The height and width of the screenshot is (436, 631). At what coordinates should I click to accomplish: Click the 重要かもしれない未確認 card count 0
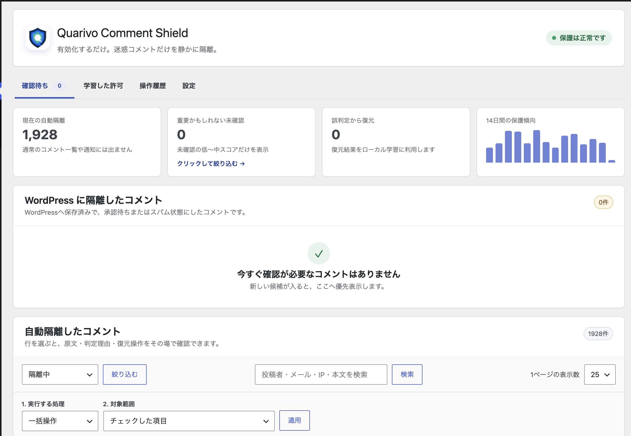tap(181, 134)
